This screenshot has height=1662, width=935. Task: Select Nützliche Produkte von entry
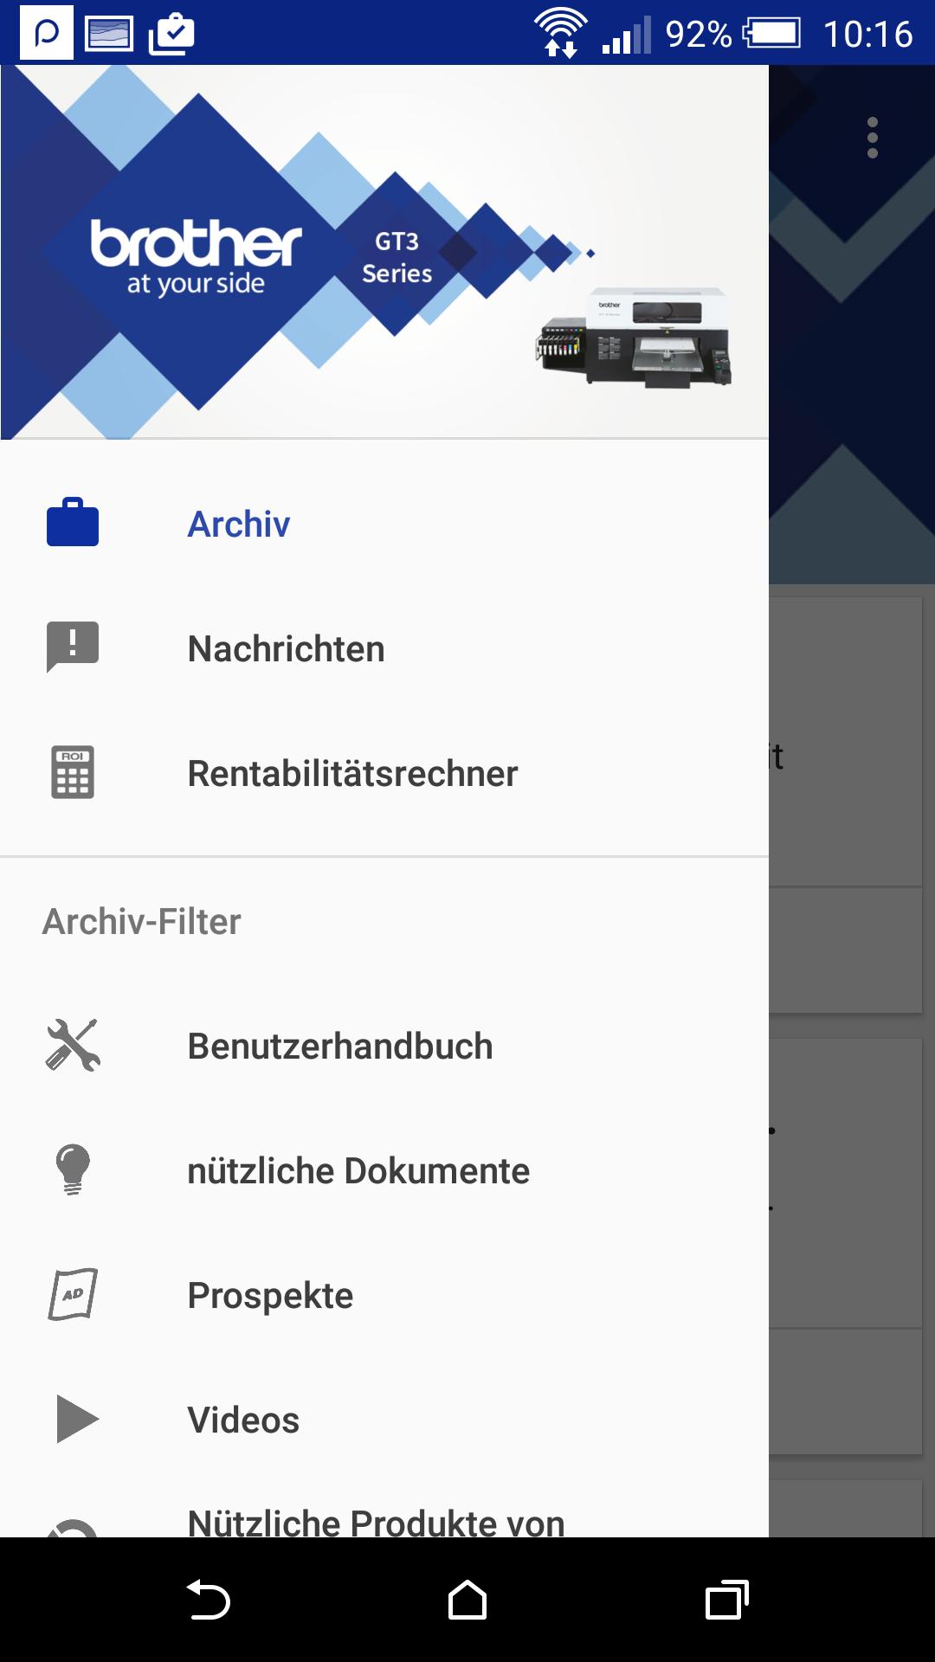[x=384, y=1510]
